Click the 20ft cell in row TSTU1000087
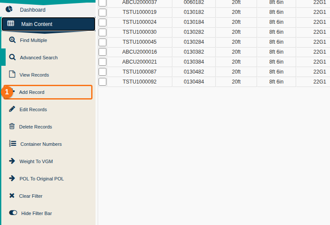The height and width of the screenshot is (225, 330). [236, 72]
